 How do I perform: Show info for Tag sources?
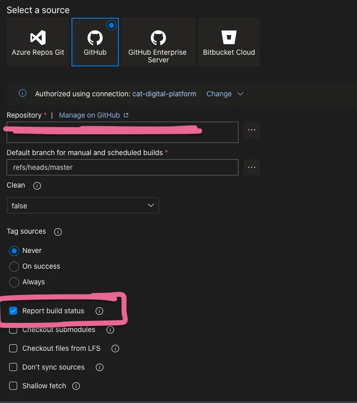coord(58,232)
